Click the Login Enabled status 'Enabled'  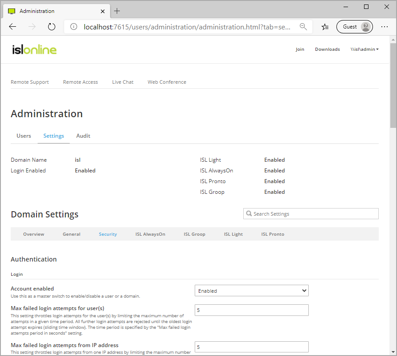85,170
